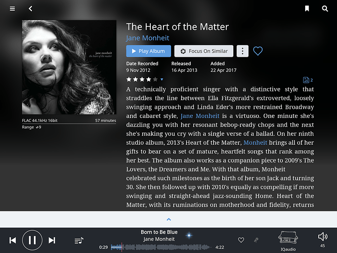Open the hamburger navigation menu
The width and height of the screenshot is (337, 253).
[x=12, y=9]
